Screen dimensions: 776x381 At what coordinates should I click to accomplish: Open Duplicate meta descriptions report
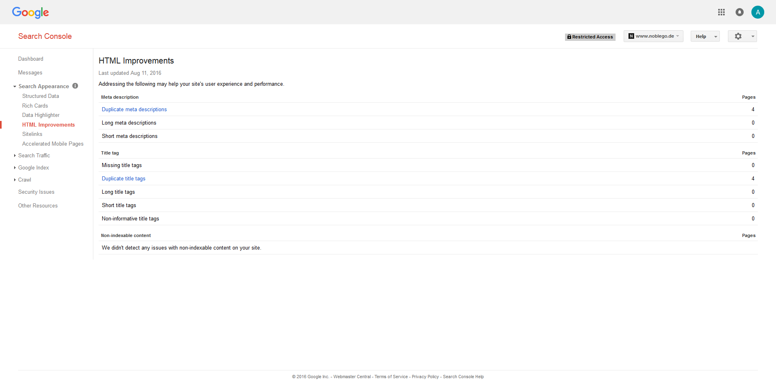[134, 109]
